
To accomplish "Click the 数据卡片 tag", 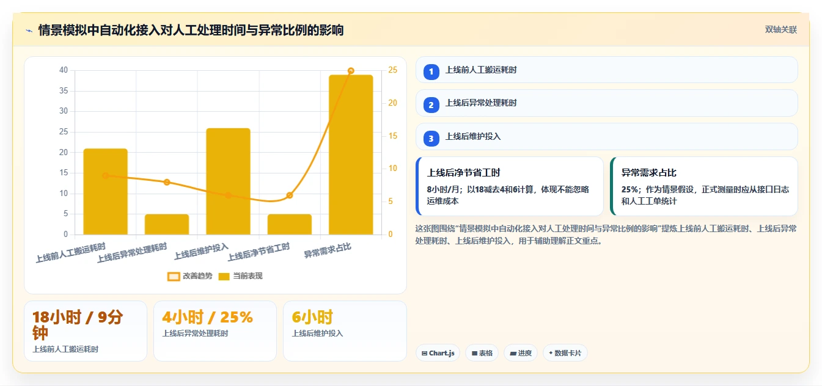I will click(565, 353).
